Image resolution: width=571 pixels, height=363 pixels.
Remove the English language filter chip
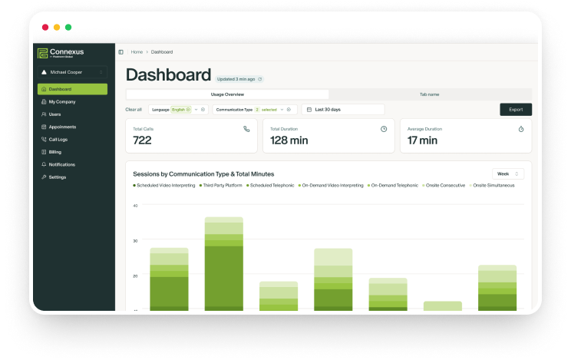tap(188, 110)
